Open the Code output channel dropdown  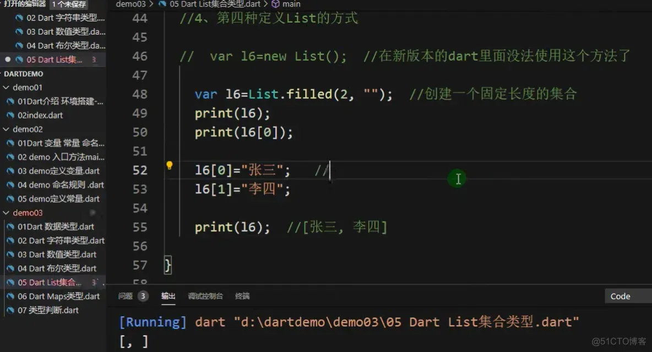point(628,296)
